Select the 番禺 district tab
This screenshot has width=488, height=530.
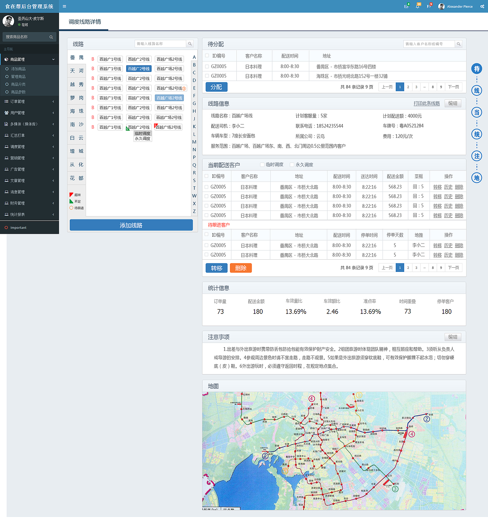(x=77, y=58)
